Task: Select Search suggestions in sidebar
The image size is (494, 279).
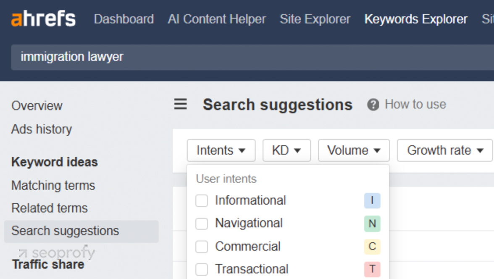Action: [x=81, y=231]
